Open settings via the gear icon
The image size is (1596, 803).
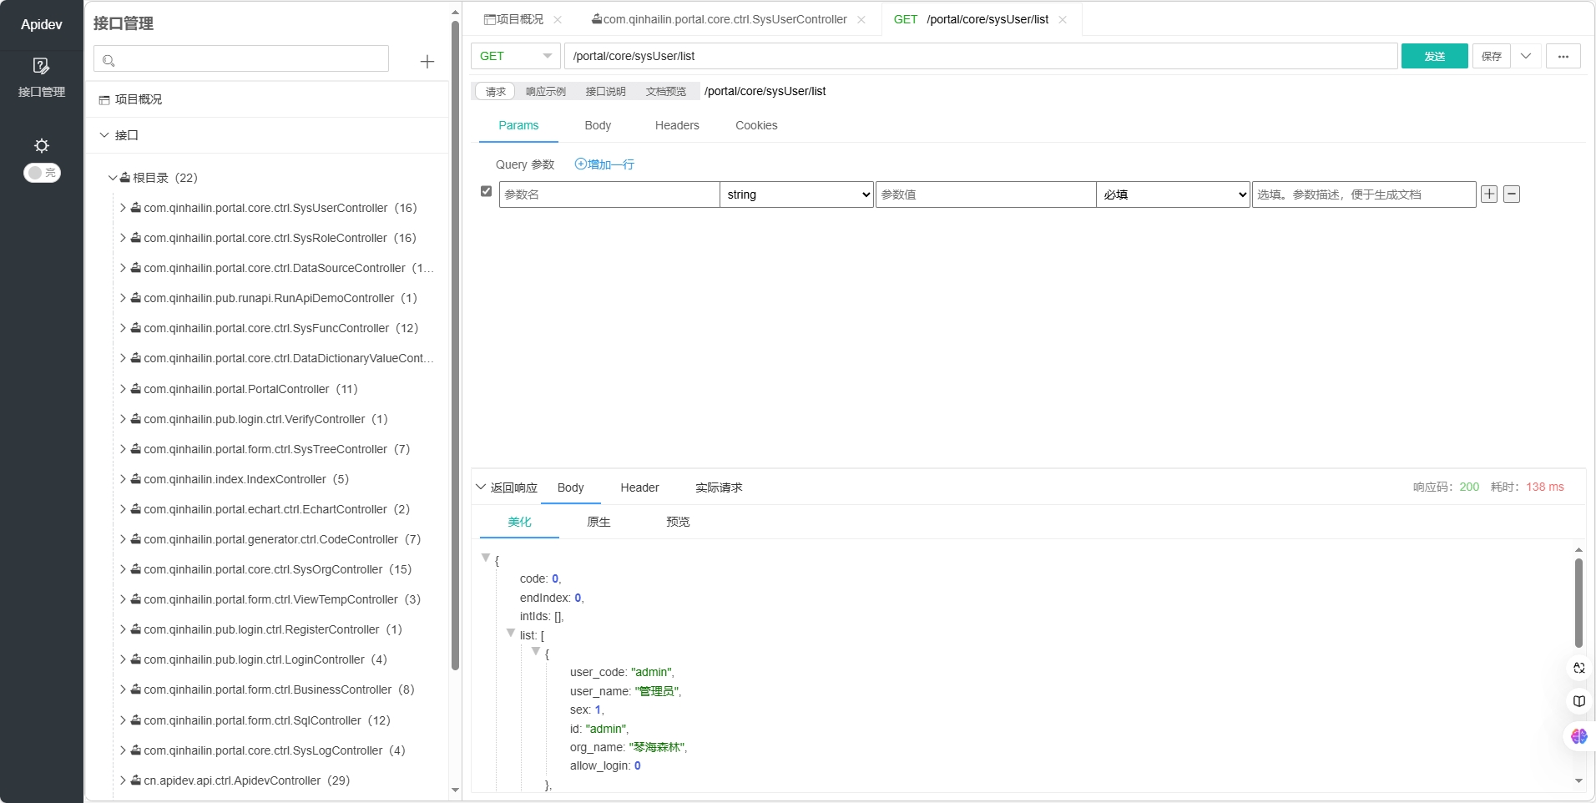coord(42,145)
